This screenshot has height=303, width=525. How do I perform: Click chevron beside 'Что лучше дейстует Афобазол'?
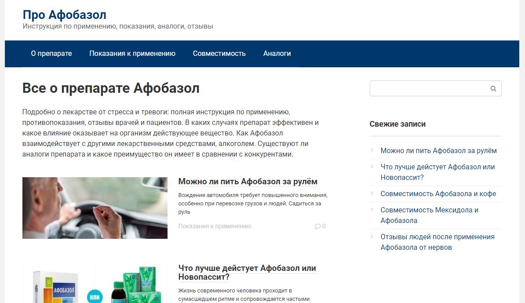point(372,166)
